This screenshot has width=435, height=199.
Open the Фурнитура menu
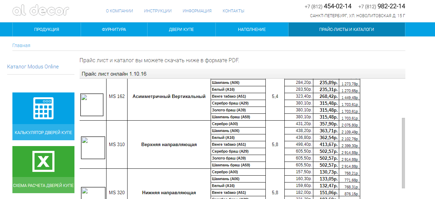tap(114, 30)
